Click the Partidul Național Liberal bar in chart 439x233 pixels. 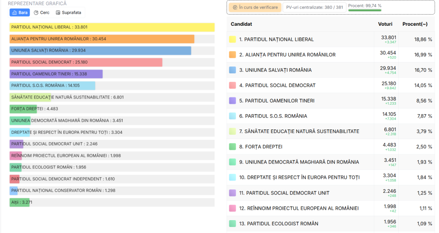click(112, 27)
